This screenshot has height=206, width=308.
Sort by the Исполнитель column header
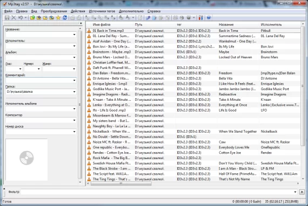280,24
